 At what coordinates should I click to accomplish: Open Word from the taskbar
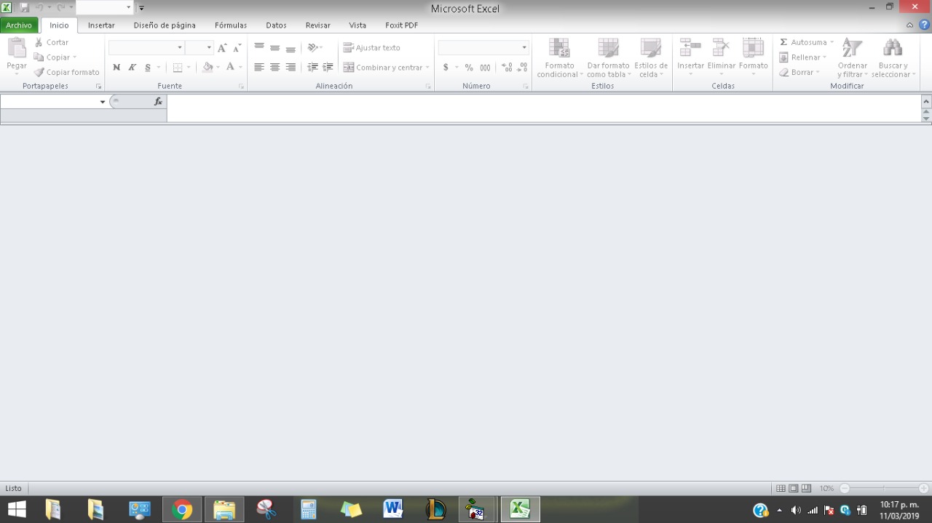click(x=393, y=509)
